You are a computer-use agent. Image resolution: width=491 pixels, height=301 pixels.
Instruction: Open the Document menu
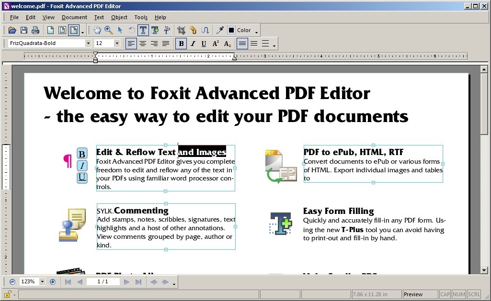click(74, 17)
